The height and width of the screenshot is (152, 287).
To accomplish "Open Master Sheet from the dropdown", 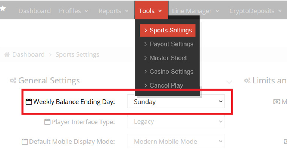I will coord(165,58).
